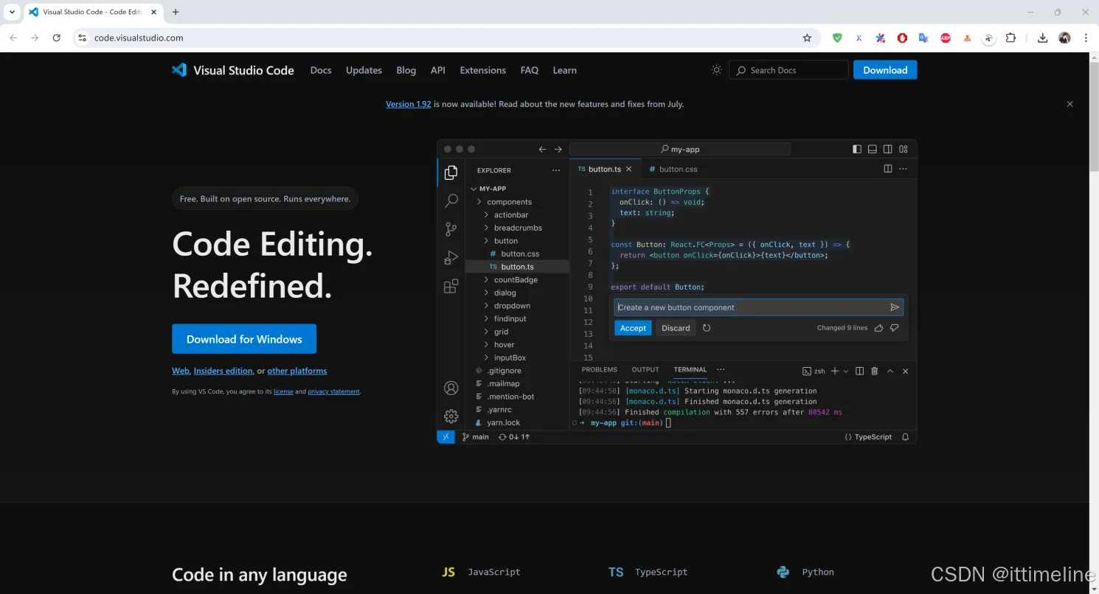Open the Explorer icon in the preview activity bar
1099x594 pixels.
point(451,173)
